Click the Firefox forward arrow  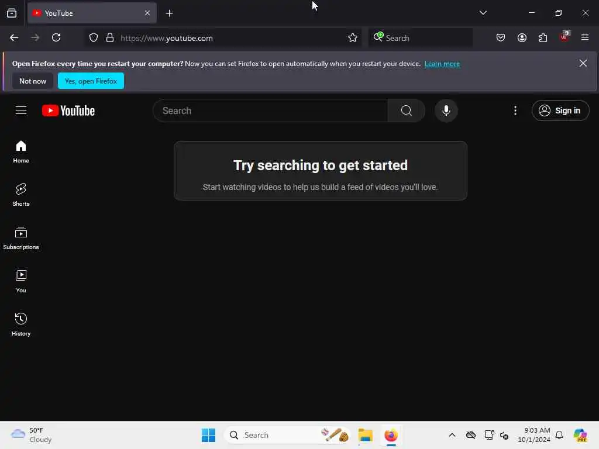(x=35, y=38)
